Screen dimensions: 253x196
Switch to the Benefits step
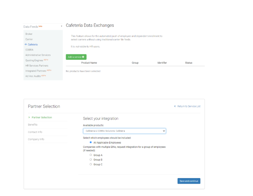[x=33, y=125]
